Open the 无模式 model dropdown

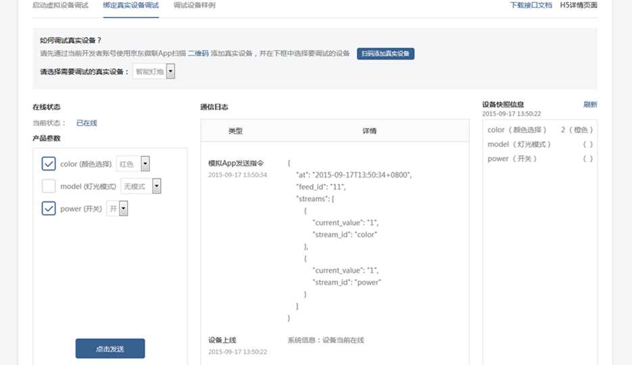coord(141,186)
